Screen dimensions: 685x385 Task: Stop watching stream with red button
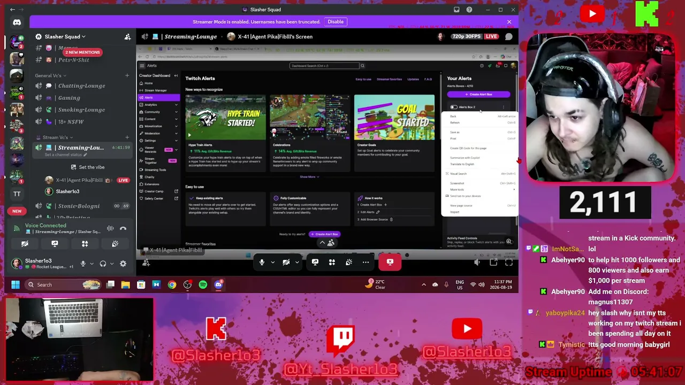[x=390, y=262]
